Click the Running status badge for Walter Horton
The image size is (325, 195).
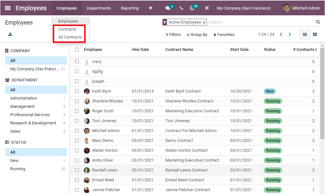pyautogui.click(x=273, y=150)
